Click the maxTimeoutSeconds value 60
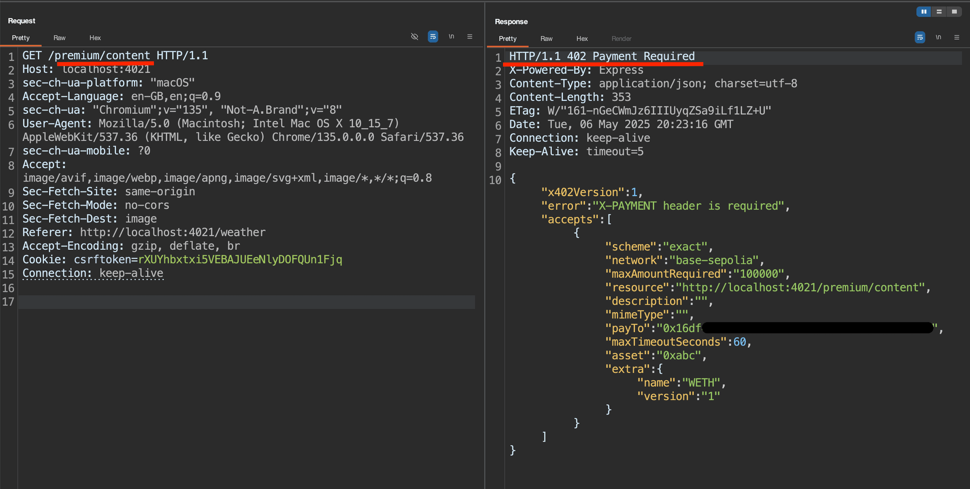The height and width of the screenshot is (489, 970). 739,342
